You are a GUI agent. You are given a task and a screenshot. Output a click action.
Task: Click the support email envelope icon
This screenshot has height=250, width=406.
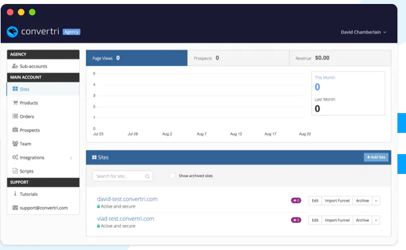tap(15, 208)
